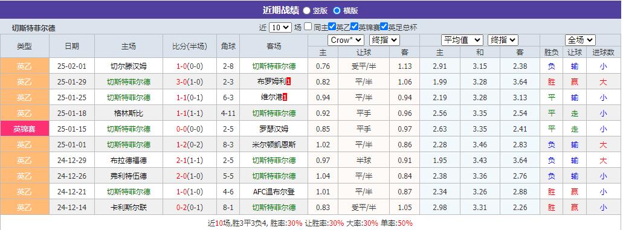Uncheck the 英足总杯 filter checkbox
The image size is (623, 230).
(384, 27)
